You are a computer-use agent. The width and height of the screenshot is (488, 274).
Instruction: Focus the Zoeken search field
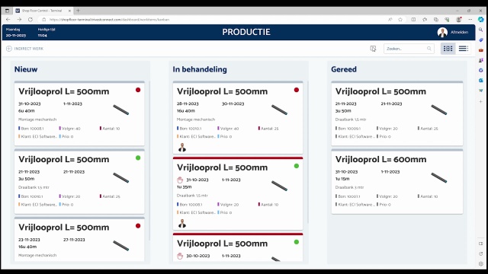point(409,49)
